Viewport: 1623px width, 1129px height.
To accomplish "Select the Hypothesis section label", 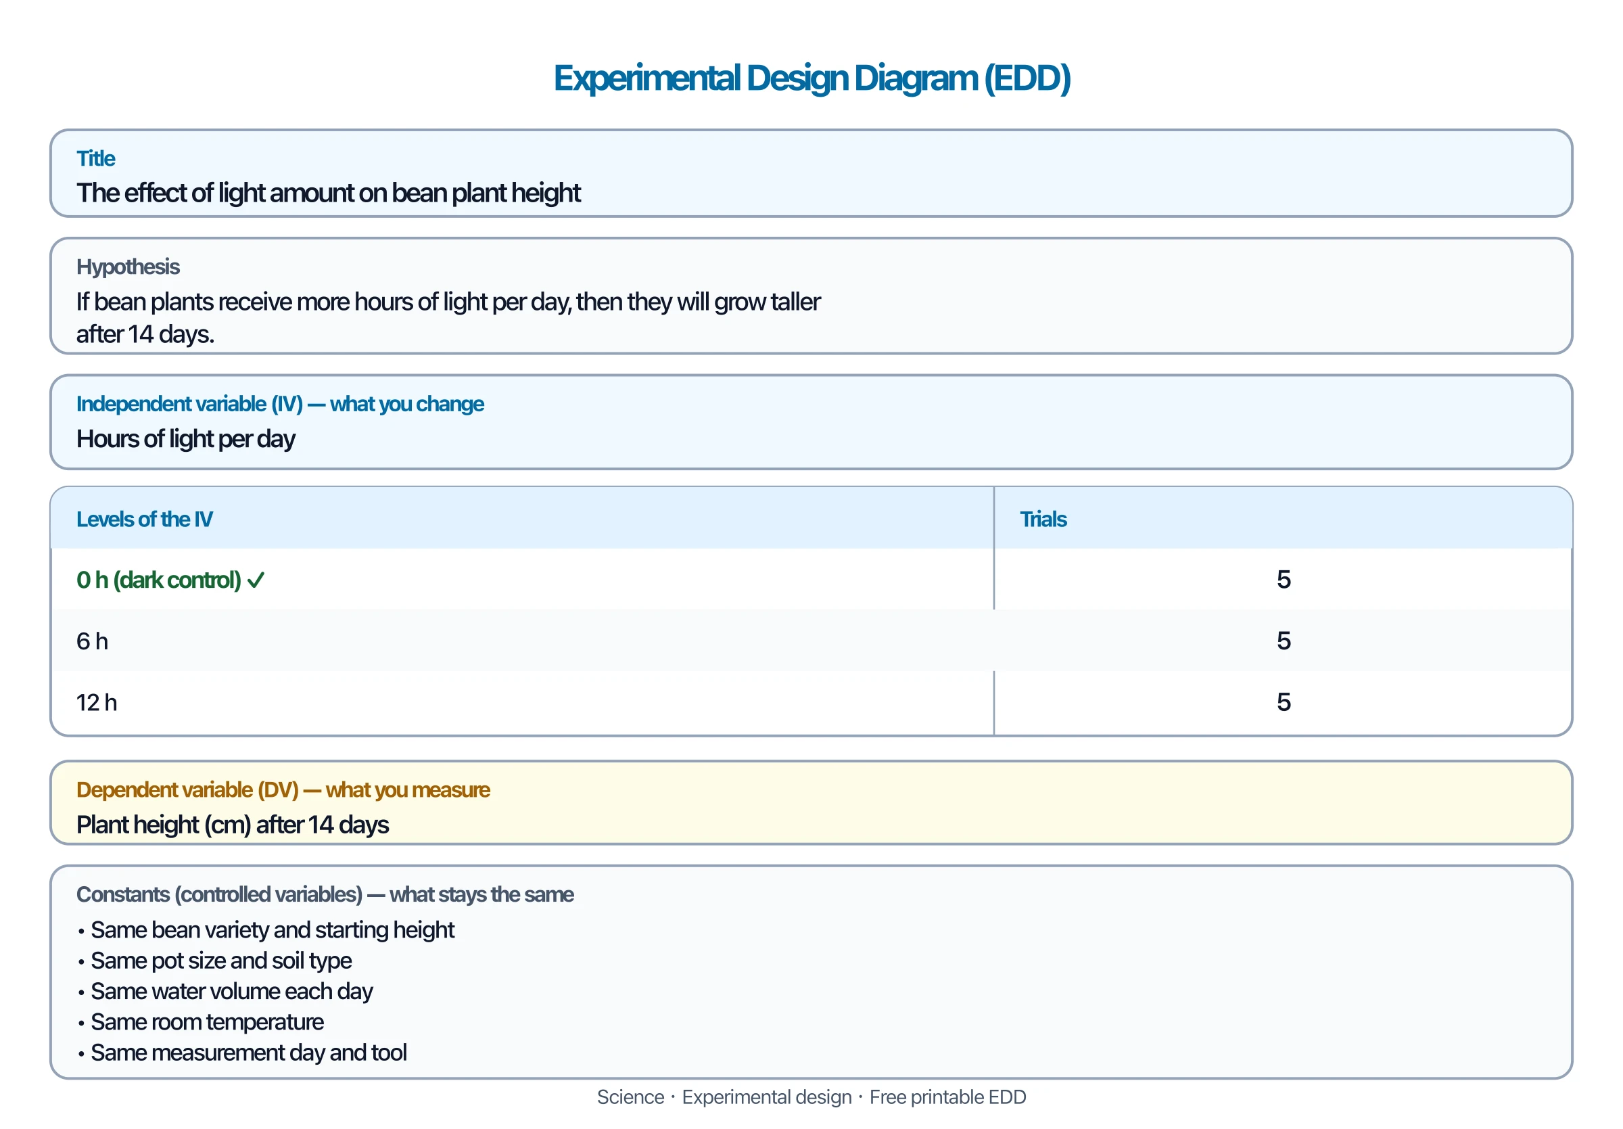I will (128, 267).
